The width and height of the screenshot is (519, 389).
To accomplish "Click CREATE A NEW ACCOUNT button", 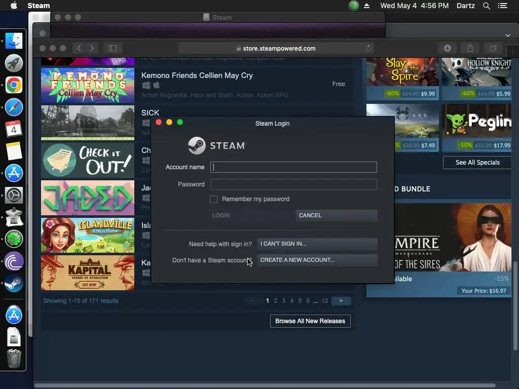I will click(317, 260).
